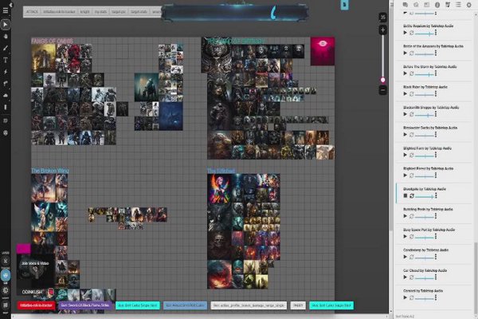Viewport: 478px width, 319px height.
Task: Activate the lightning FX tool
Action: point(6,72)
